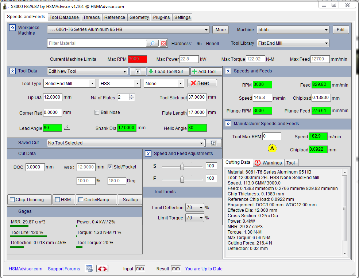The image size is (359, 278).
Task: Uncheck the Slot/Pocket checkbox
Action: [x=110, y=167]
